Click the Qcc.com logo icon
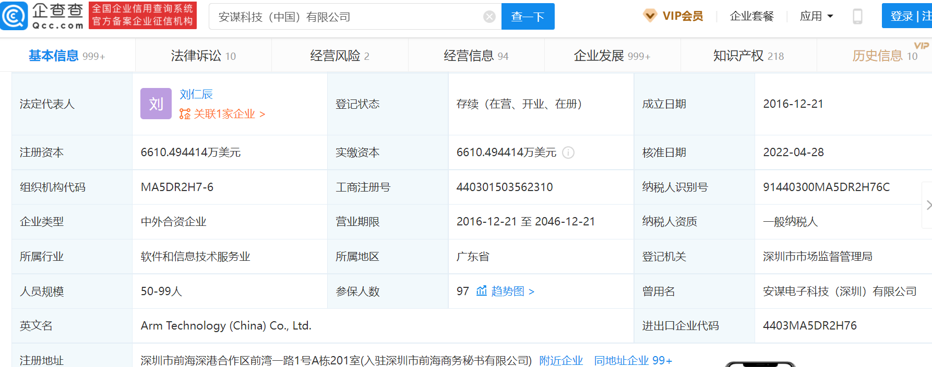932x367 pixels. coord(14,16)
